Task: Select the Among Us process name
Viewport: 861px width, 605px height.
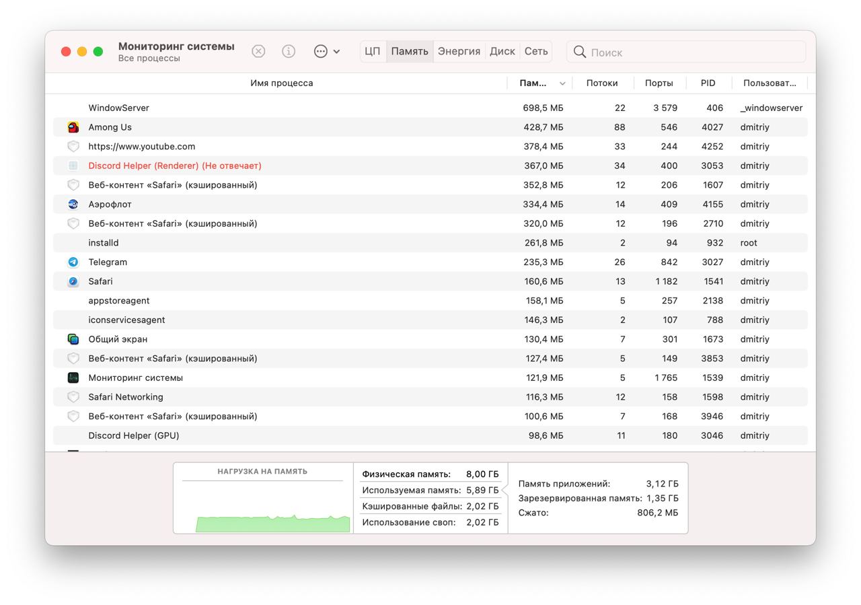Action: point(110,127)
